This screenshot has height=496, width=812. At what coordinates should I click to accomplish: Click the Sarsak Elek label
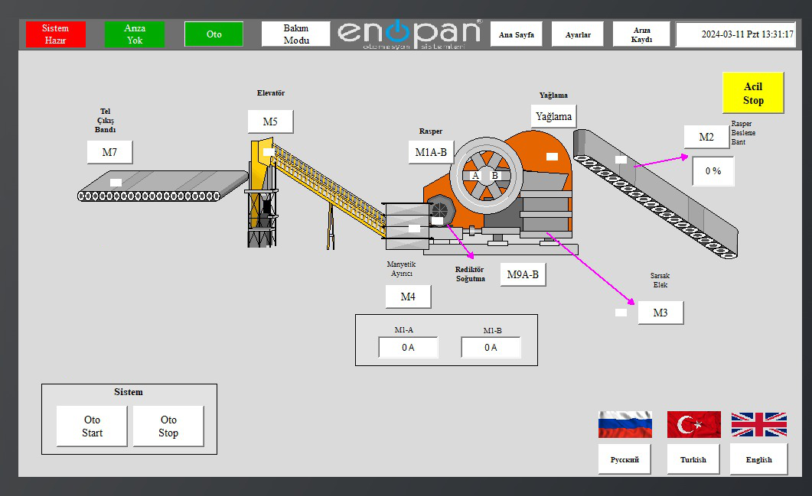(x=660, y=280)
